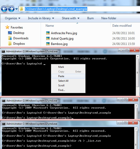The height and width of the screenshot is (149, 140).
Task: Click date 24/08/2011 16:00
Action: click(123, 39)
